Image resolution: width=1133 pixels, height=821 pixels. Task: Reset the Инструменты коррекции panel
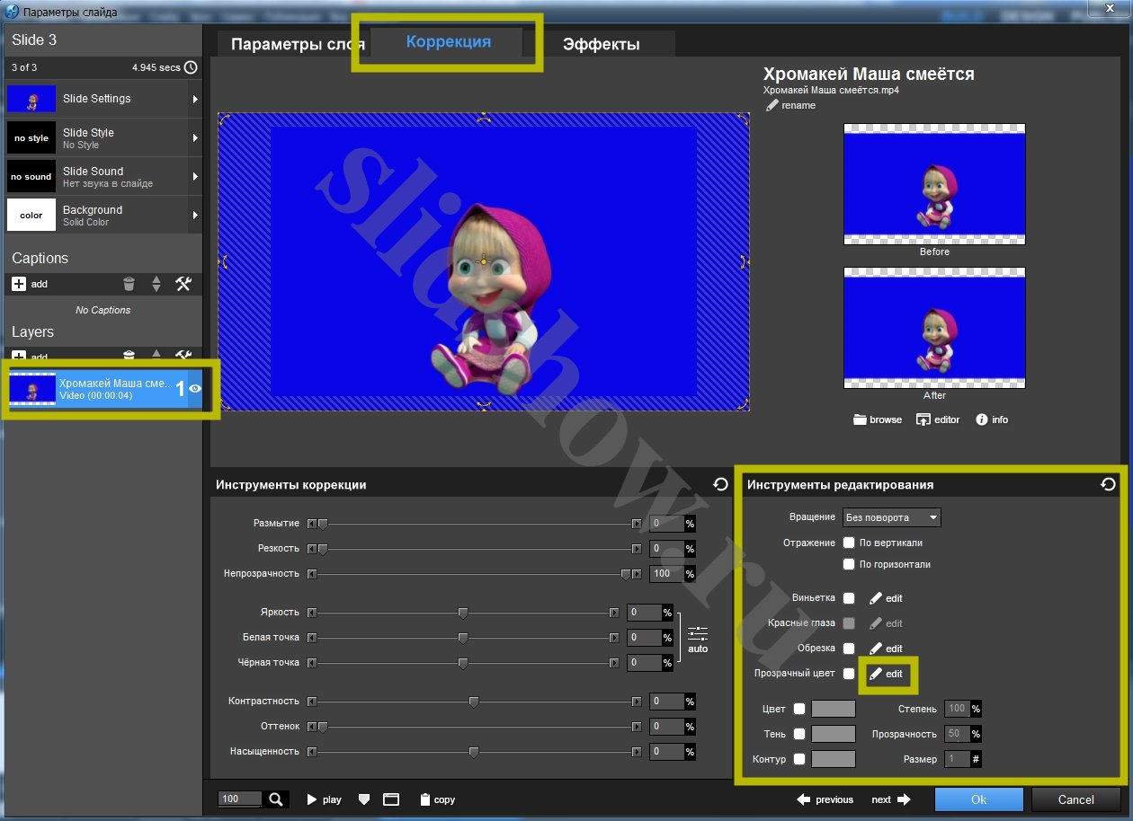pos(720,484)
